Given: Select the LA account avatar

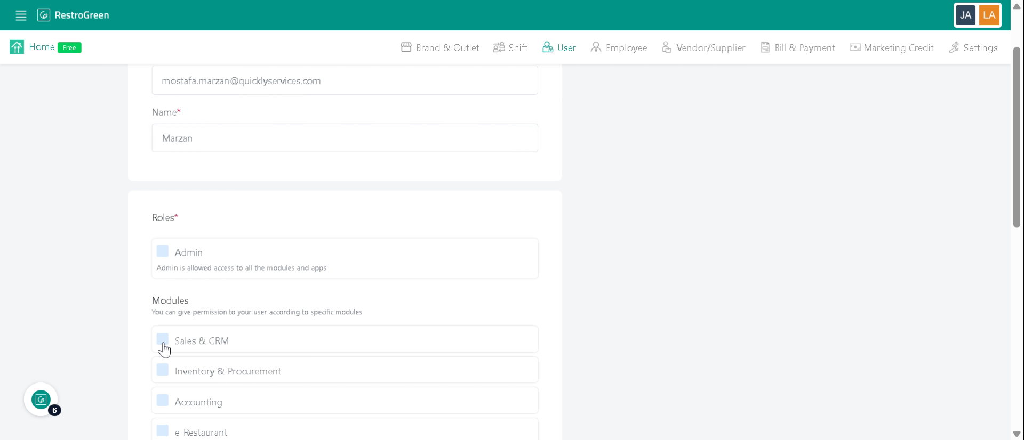Looking at the screenshot, I should [x=989, y=15].
